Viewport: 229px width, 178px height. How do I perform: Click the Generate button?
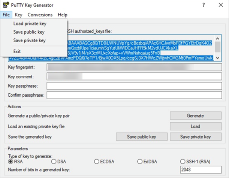[196, 116]
